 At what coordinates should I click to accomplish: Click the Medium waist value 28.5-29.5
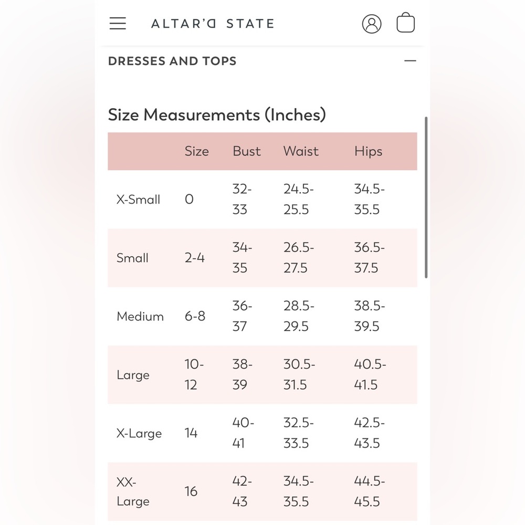click(x=299, y=316)
